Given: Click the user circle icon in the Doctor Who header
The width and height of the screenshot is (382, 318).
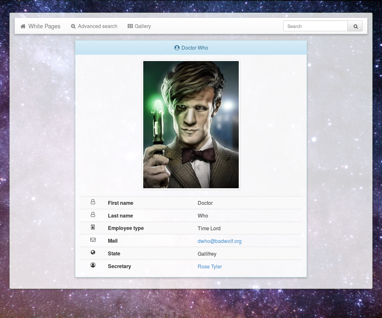Looking at the screenshot, I should 177,48.
